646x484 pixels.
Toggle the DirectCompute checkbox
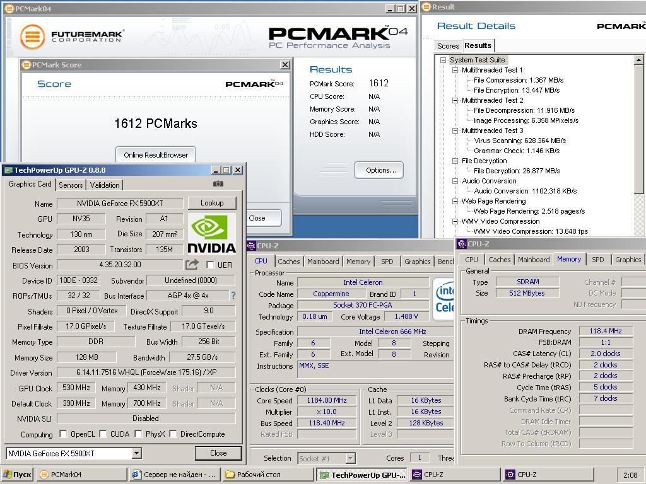tap(173, 434)
